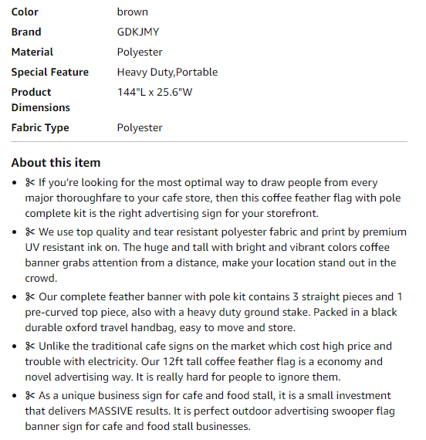The height and width of the screenshot is (440, 426).
Task: Click the Product Dimensions label
Action: [x=41, y=100]
